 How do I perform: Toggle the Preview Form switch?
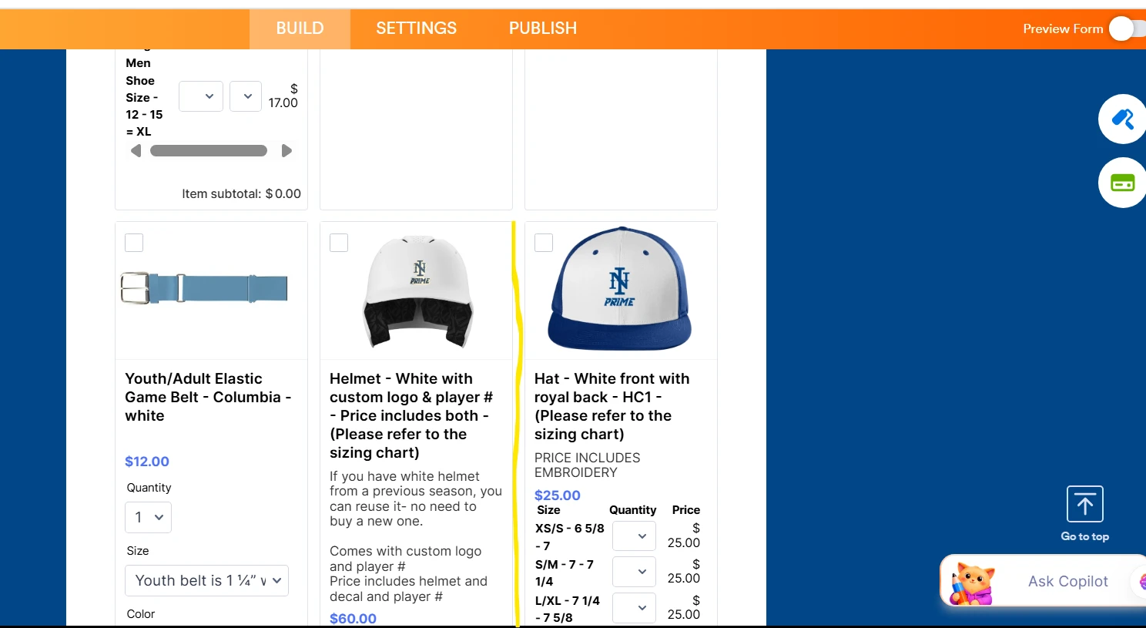tap(1121, 29)
